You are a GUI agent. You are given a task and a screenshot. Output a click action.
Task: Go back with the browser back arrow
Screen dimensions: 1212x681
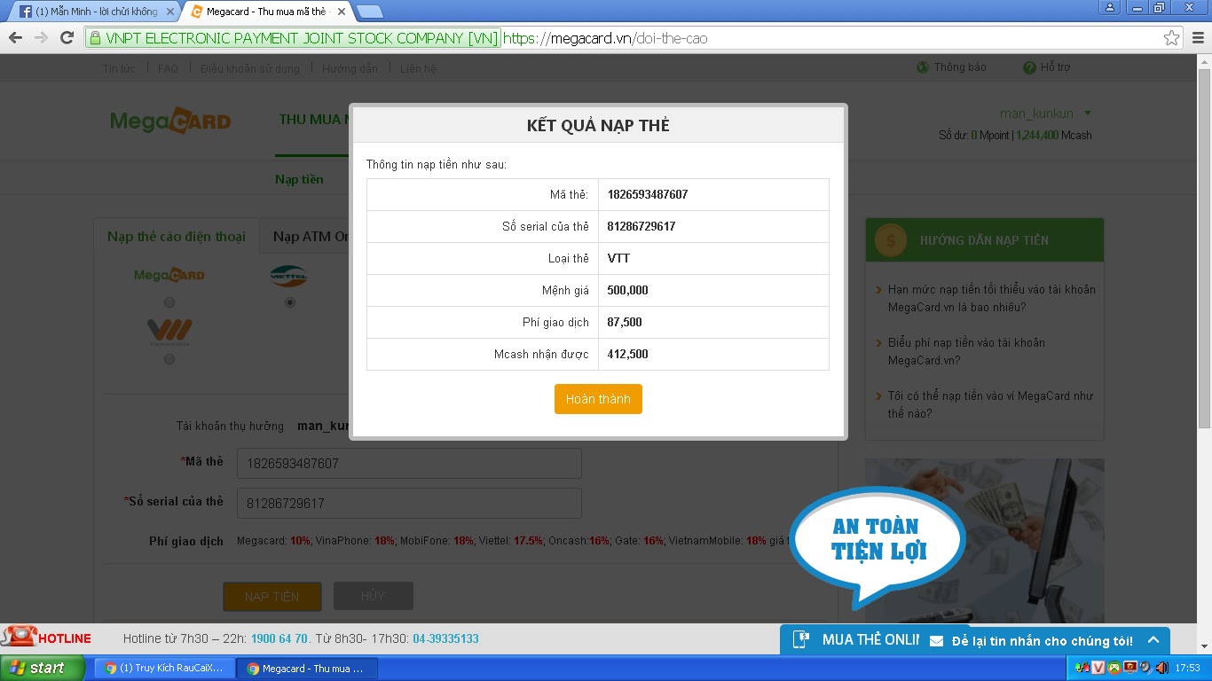(x=15, y=38)
